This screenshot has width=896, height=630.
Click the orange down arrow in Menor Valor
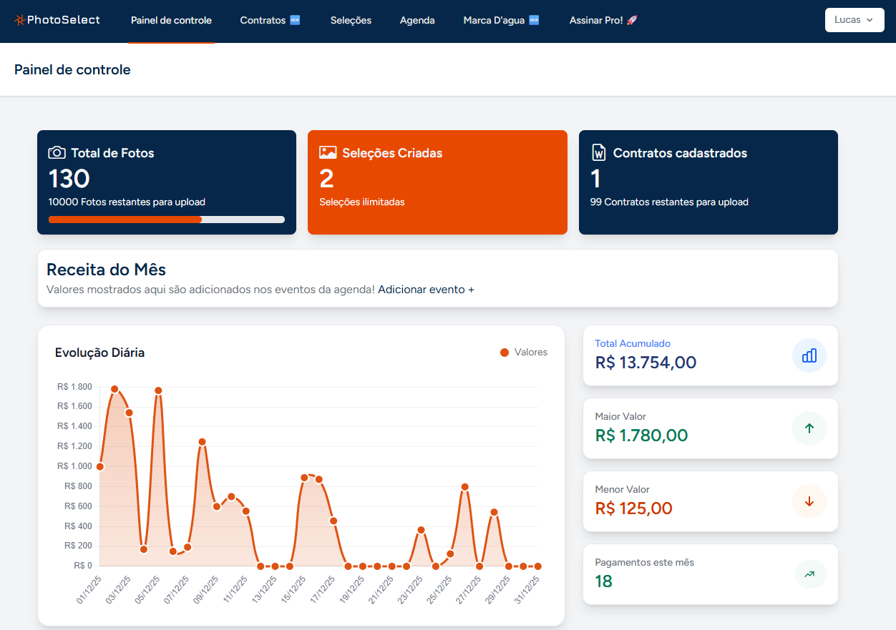[x=809, y=501]
